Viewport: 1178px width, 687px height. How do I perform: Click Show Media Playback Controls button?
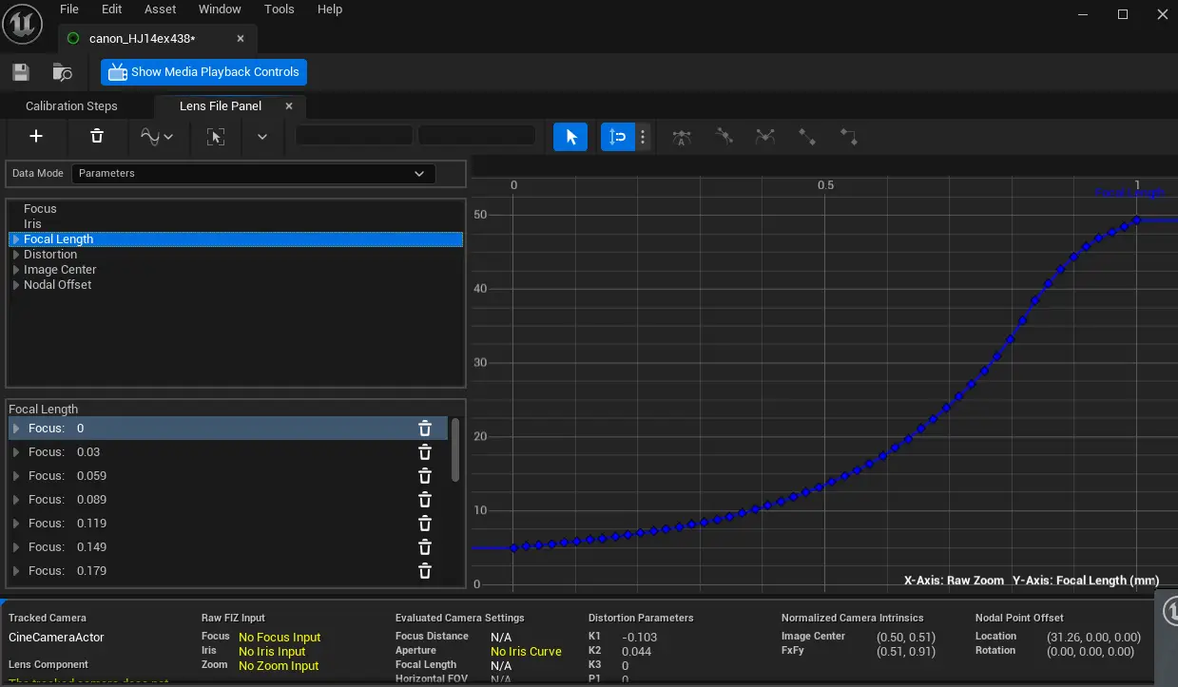point(203,72)
